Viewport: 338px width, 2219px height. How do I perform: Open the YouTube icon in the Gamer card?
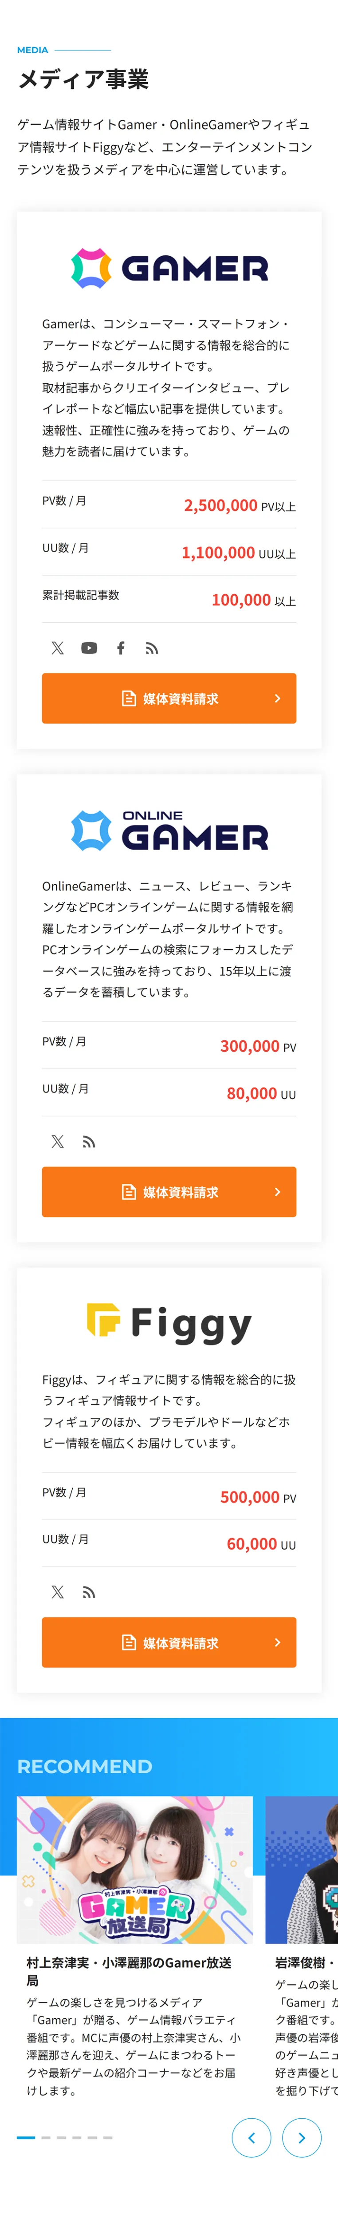point(89,648)
